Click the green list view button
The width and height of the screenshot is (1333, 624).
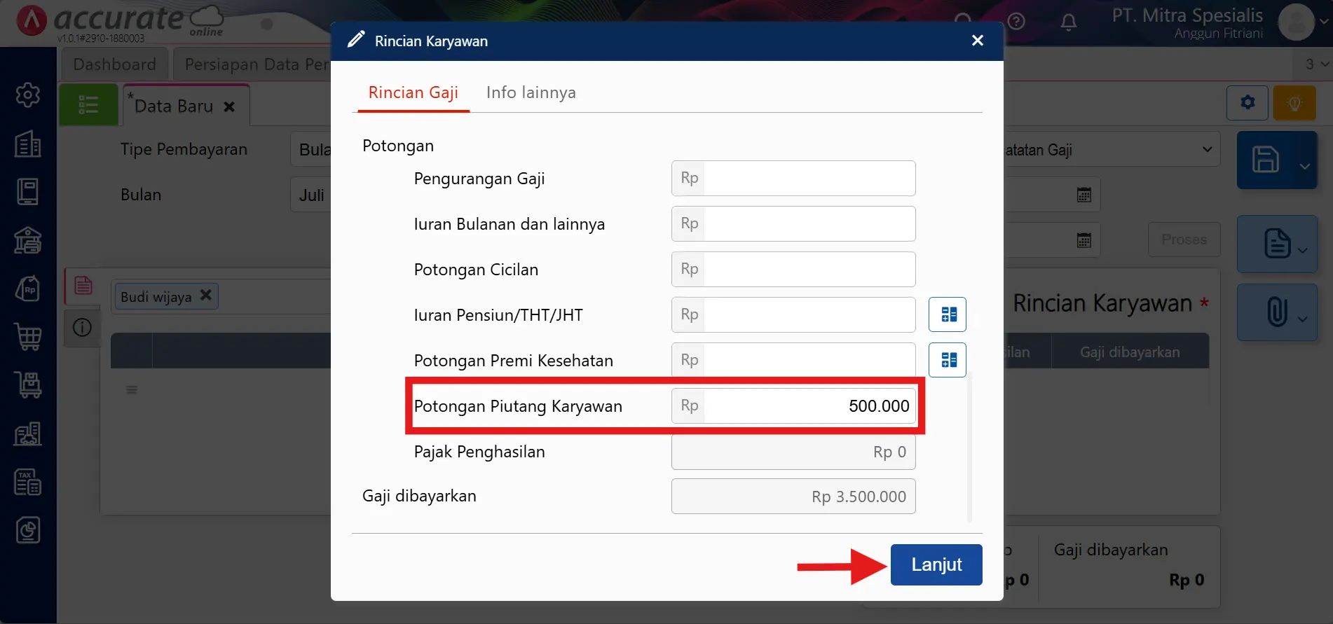pos(88,105)
